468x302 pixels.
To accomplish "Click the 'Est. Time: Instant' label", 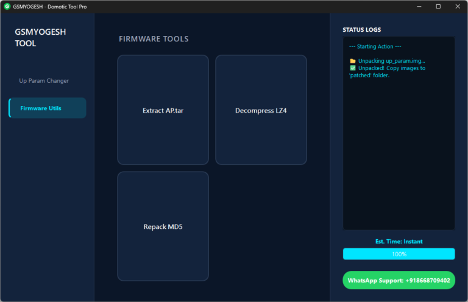I will [399, 242].
